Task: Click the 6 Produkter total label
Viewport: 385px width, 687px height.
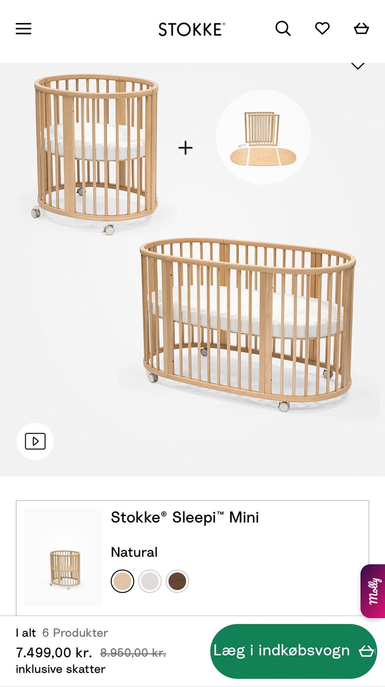Action: 75,633
